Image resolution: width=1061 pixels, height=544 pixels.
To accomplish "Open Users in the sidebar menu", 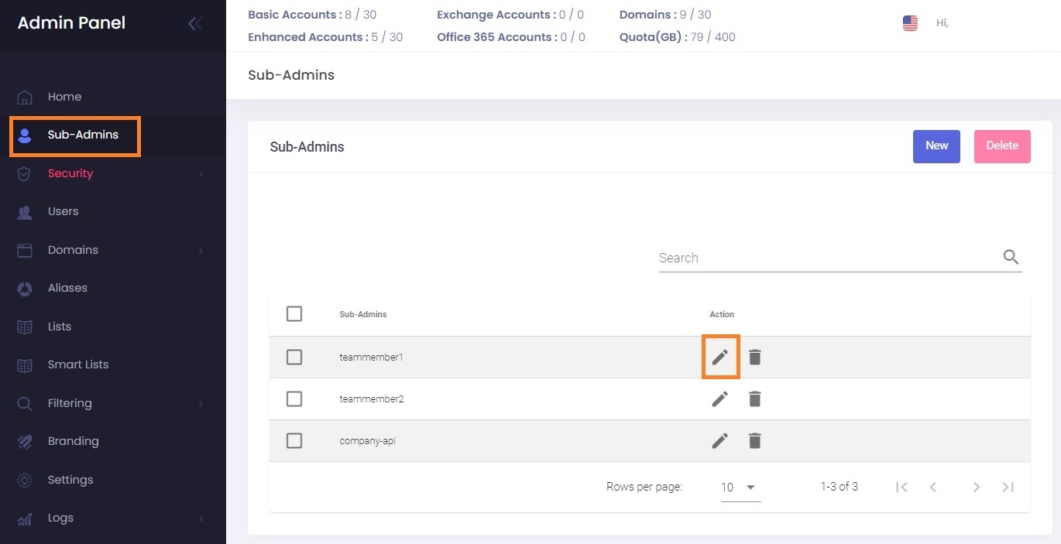I will click(x=63, y=211).
